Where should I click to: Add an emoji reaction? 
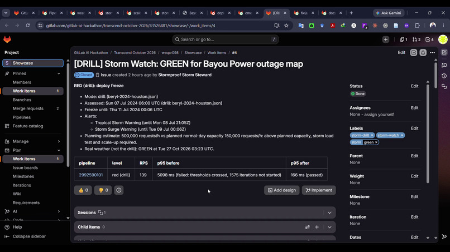tap(119, 190)
